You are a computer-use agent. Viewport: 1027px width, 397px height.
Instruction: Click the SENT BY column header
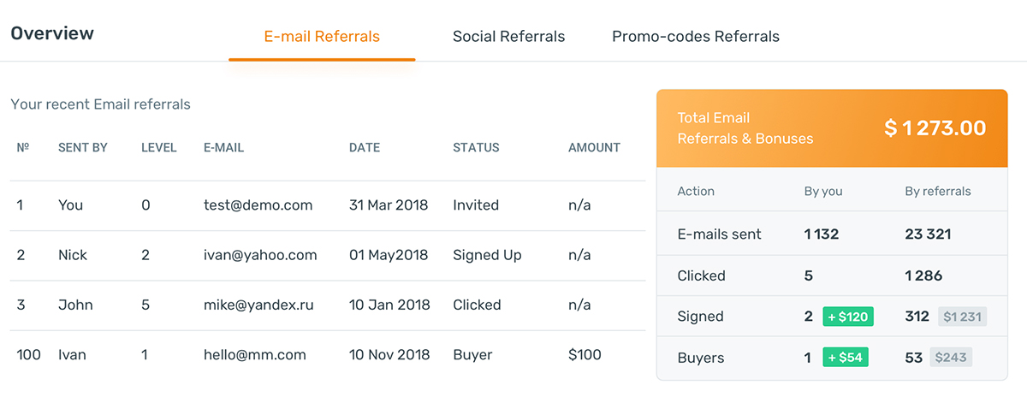(x=82, y=148)
